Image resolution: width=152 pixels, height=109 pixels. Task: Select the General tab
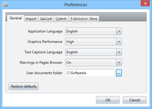(15, 18)
